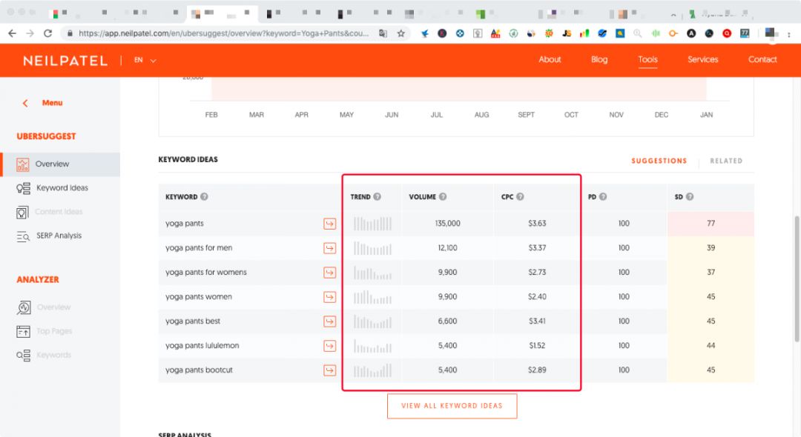Click the help icon next to VOLUME header
The width and height of the screenshot is (801, 437).
point(443,196)
